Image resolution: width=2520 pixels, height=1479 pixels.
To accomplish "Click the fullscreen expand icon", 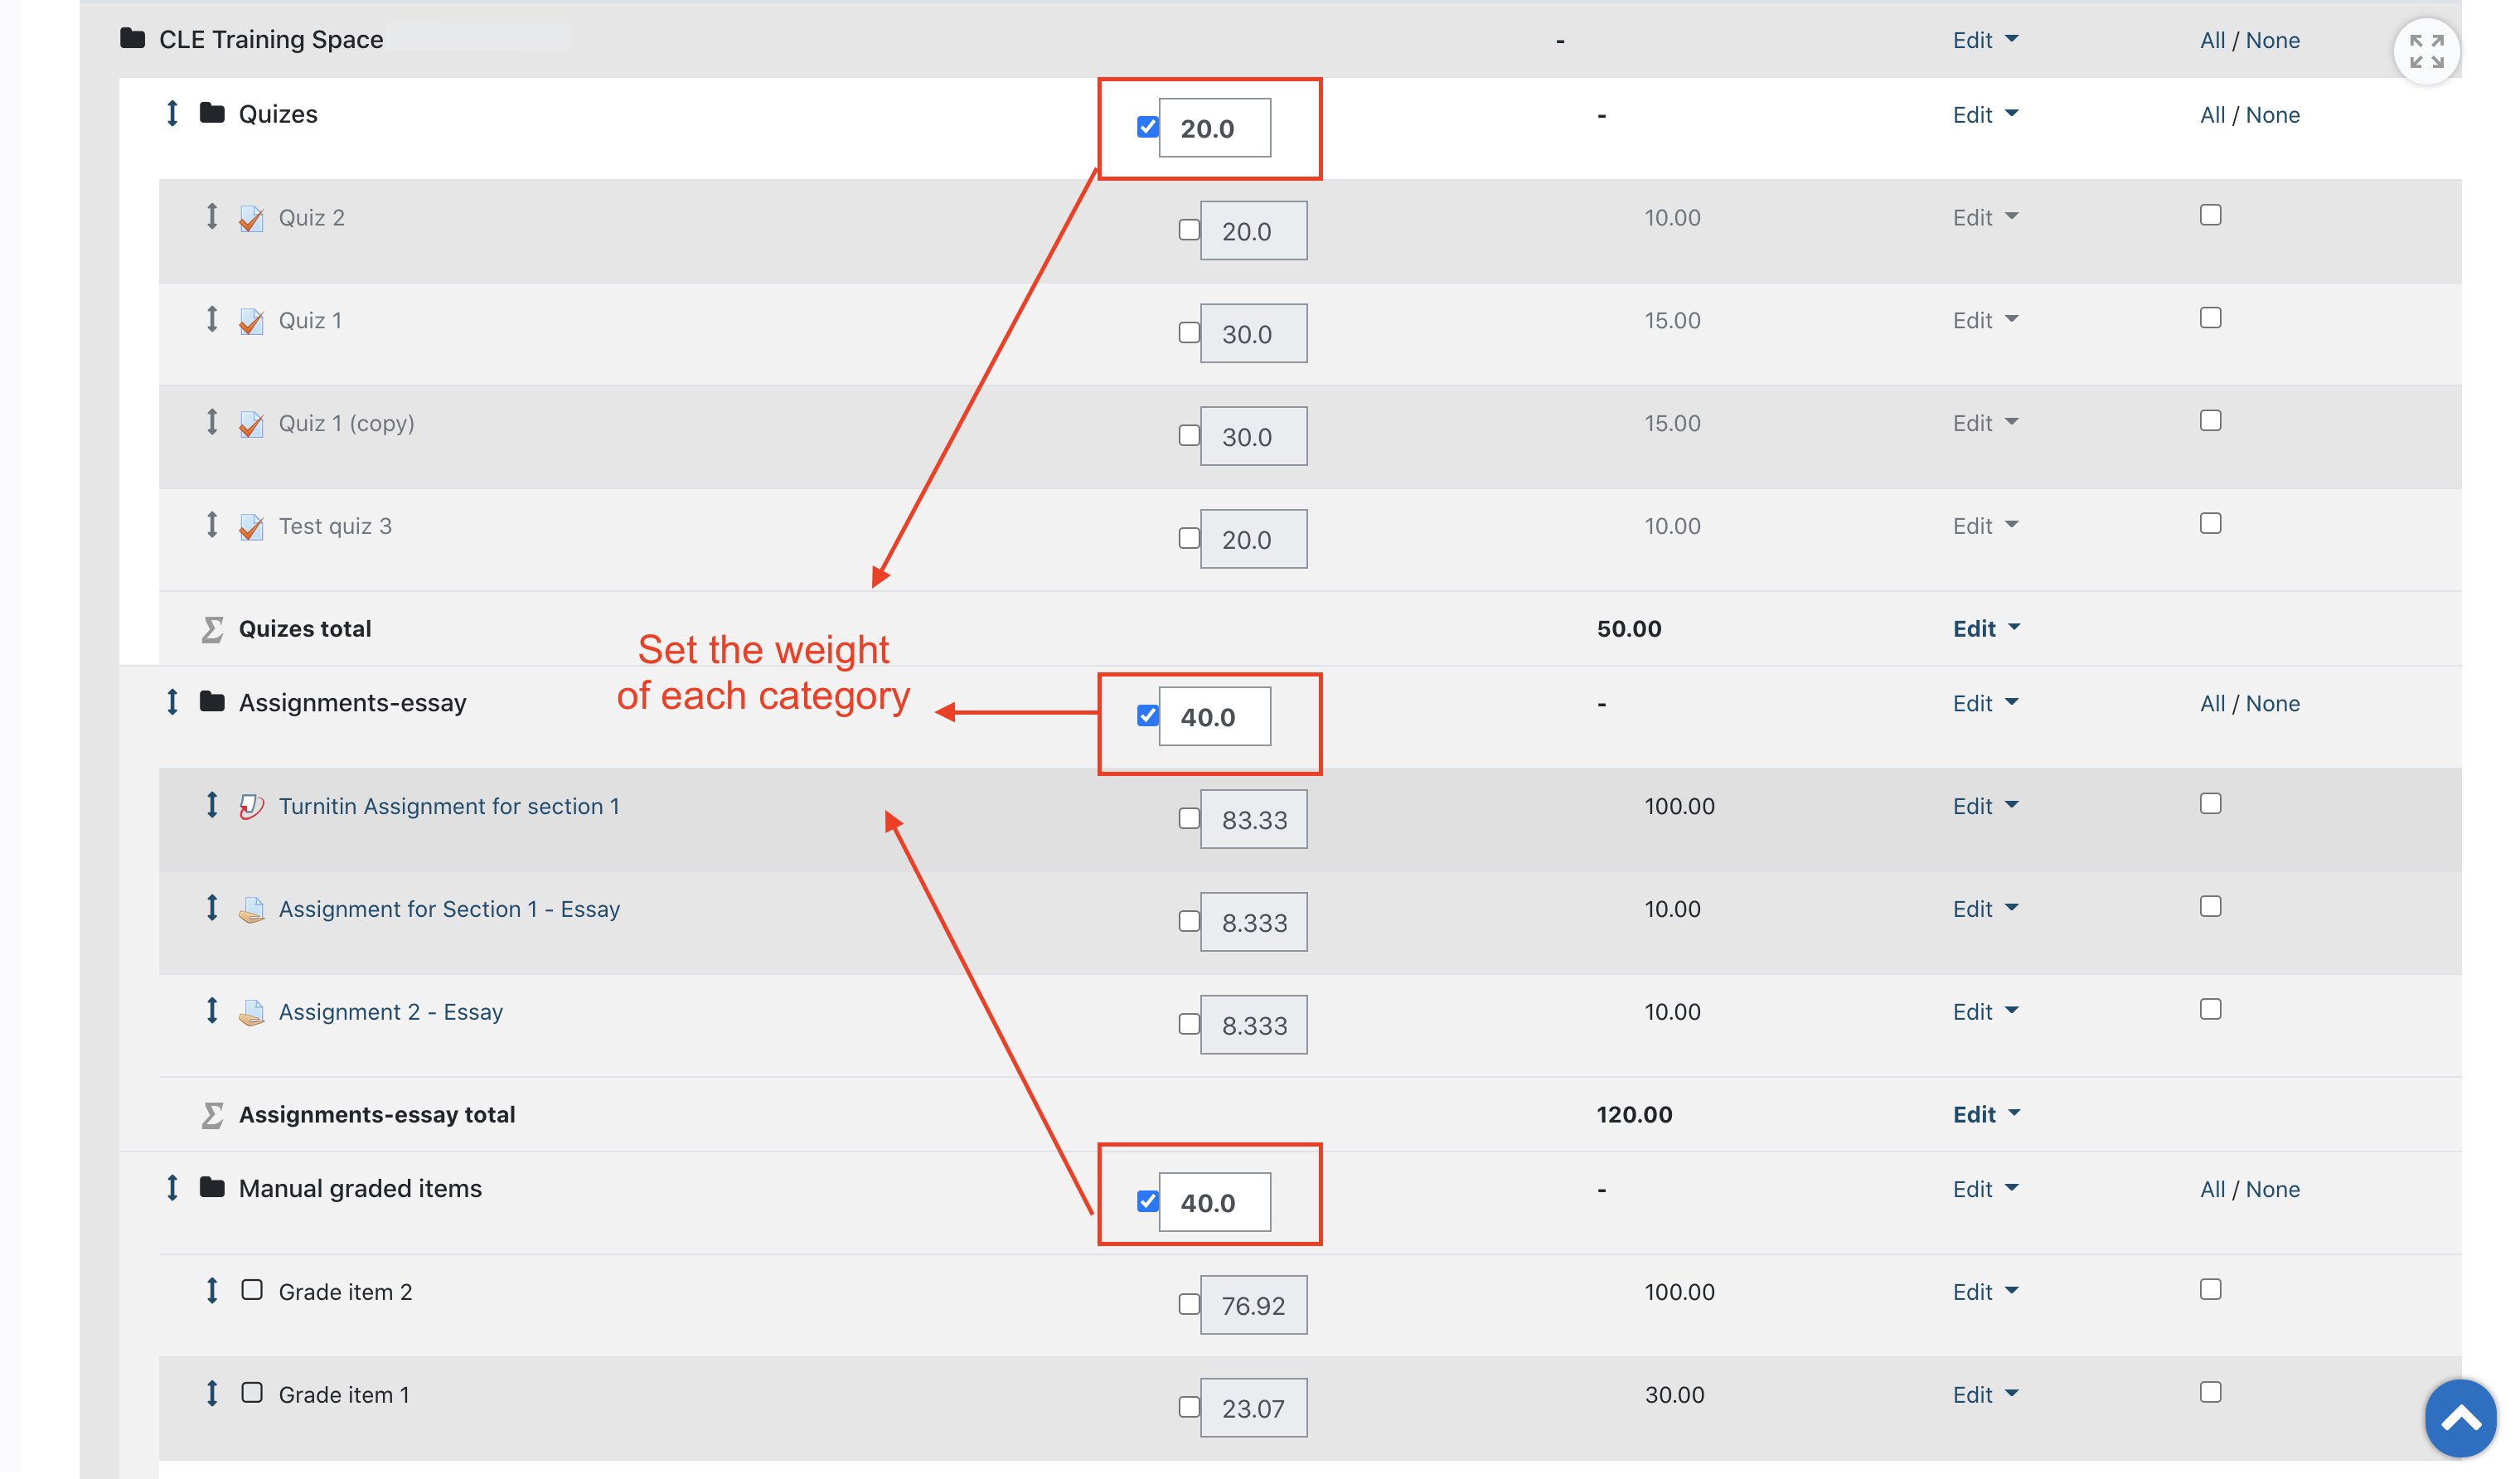I will pyautogui.click(x=2427, y=51).
